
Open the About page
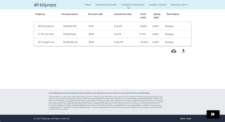pyautogui.click(x=88, y=5)
